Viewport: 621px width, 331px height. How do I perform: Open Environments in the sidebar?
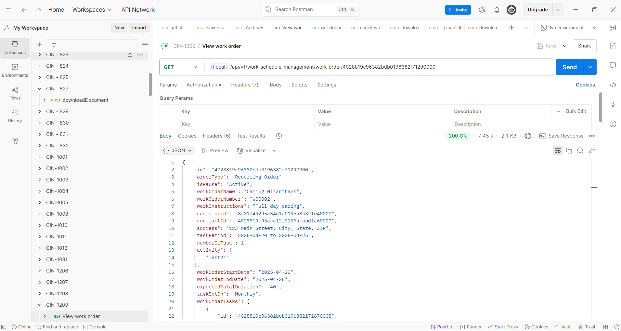pyautogui.click(x=15, y=71)
